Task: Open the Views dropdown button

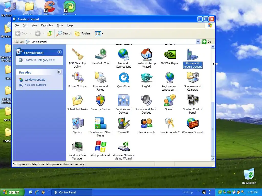Action: (99, 33)
